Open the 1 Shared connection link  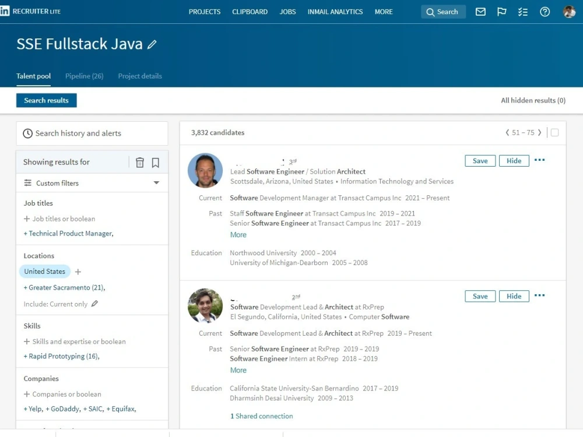[x=262, y=416]
